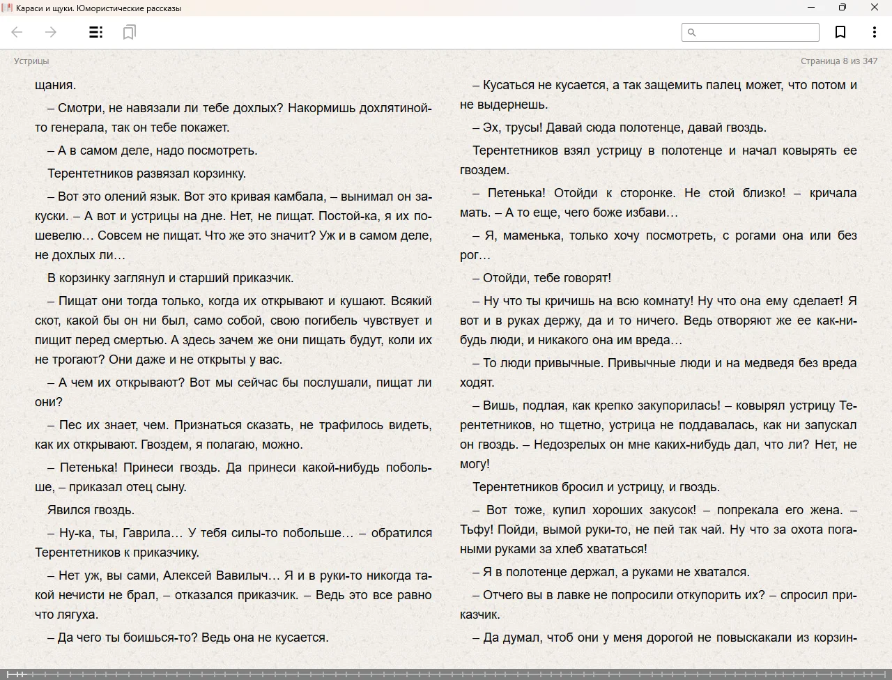This screenshot has width=892, height=680.
Task: Open the three-dot more options menu
Action: [x=874, y=32]
